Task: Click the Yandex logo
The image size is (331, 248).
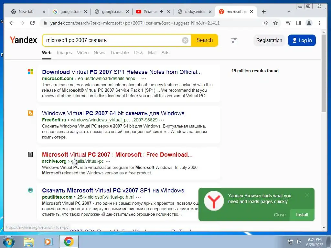Action: click(23, 40)
